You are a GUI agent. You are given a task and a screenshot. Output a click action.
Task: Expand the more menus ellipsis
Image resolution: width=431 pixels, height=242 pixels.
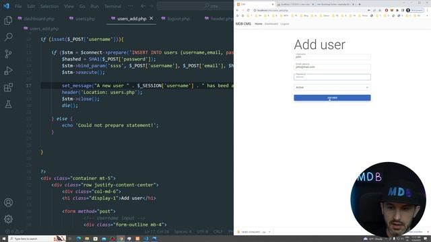131,6
